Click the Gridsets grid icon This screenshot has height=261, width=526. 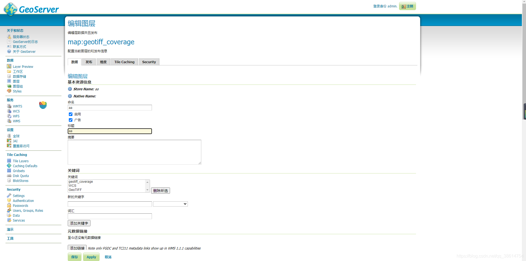[9, 171]
